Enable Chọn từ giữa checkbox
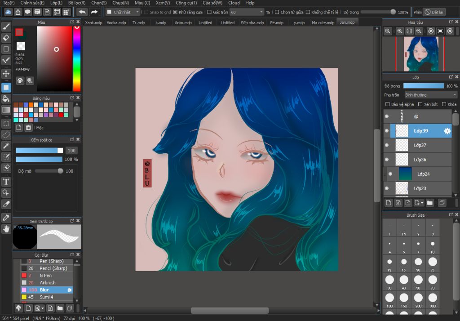This screenshot has height=321, width=460. pos(277,12)
